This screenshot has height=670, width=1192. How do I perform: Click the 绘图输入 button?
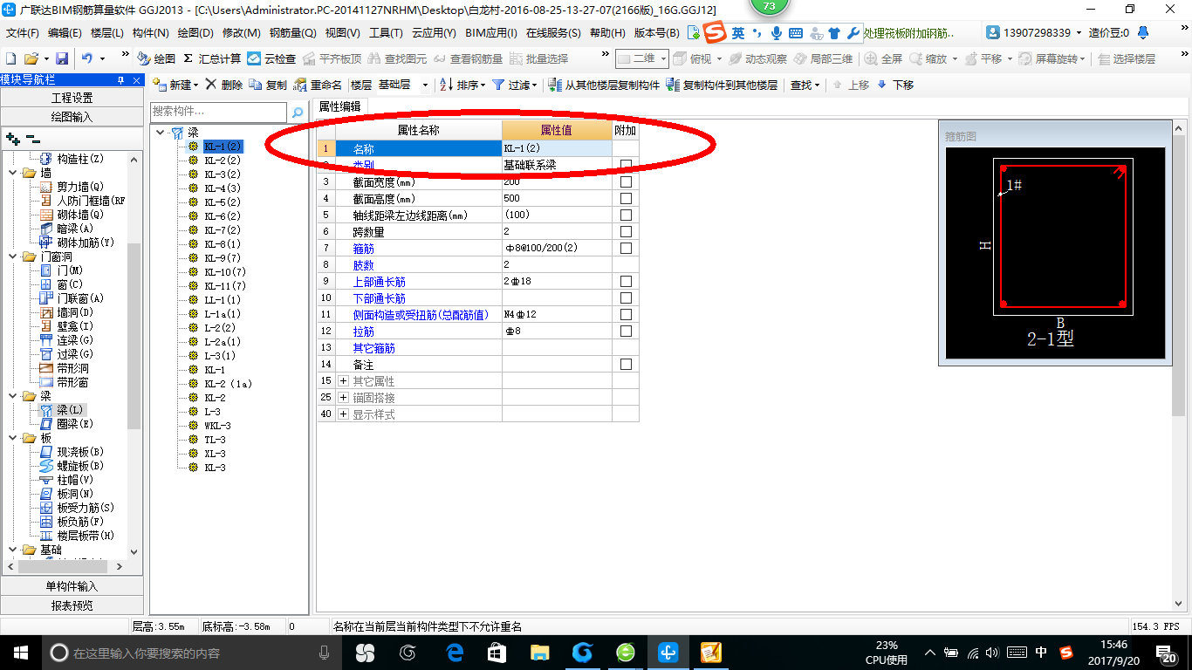coord(72,116)
